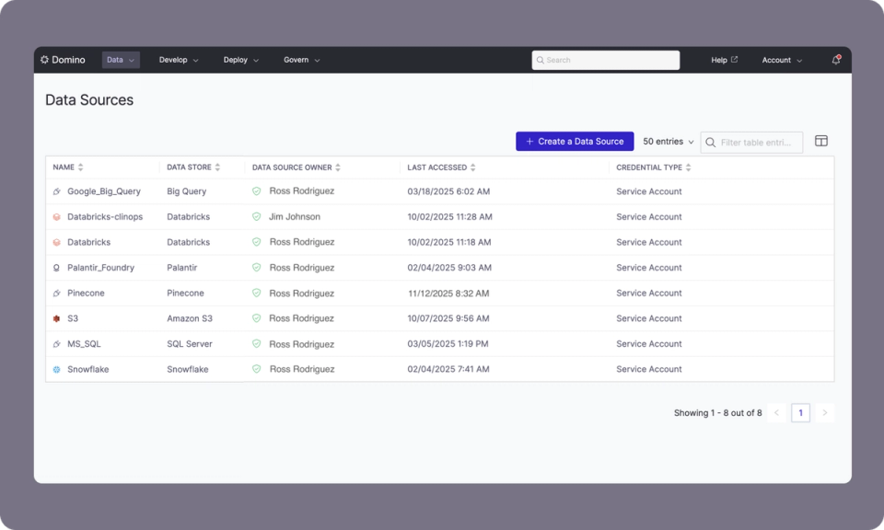Open the table column layout icon
Viewport: 884px width, 530px height.
pyautogui.click(x=820, y=141)
